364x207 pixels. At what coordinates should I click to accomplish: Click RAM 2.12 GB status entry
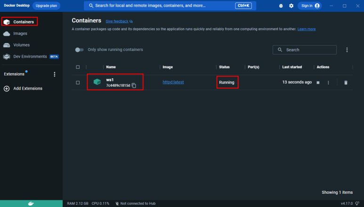78,204
